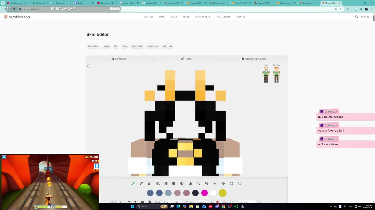Open the 128X128 nav menu item
375x210 pixels.
click(x=241, y=17)
